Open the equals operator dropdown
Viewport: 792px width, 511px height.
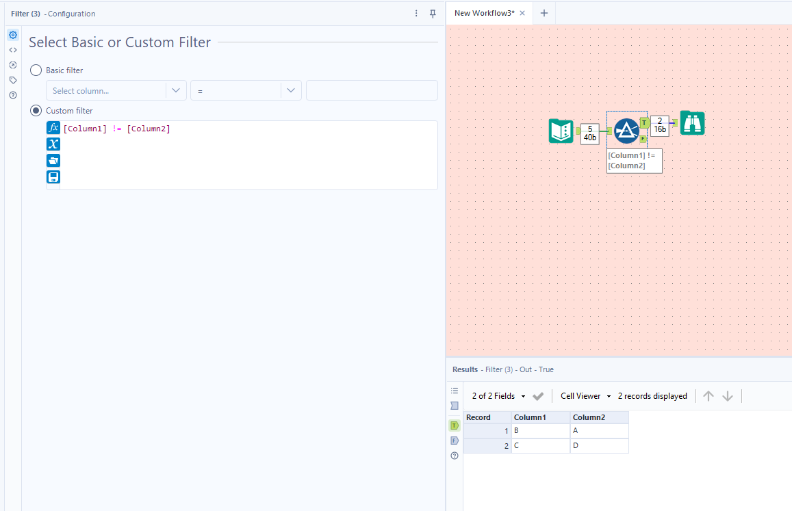pyautogui.click(x=245, y=90)
